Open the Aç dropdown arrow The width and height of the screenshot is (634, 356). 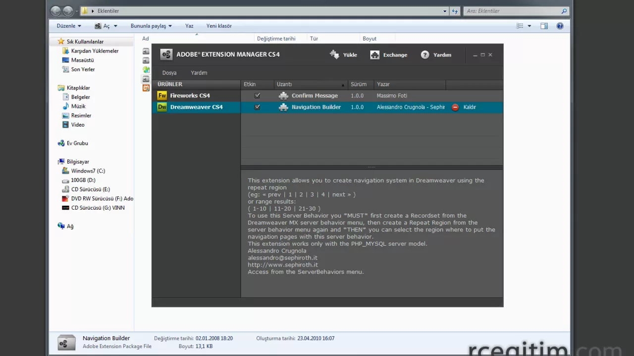click(x=115, y=26)
